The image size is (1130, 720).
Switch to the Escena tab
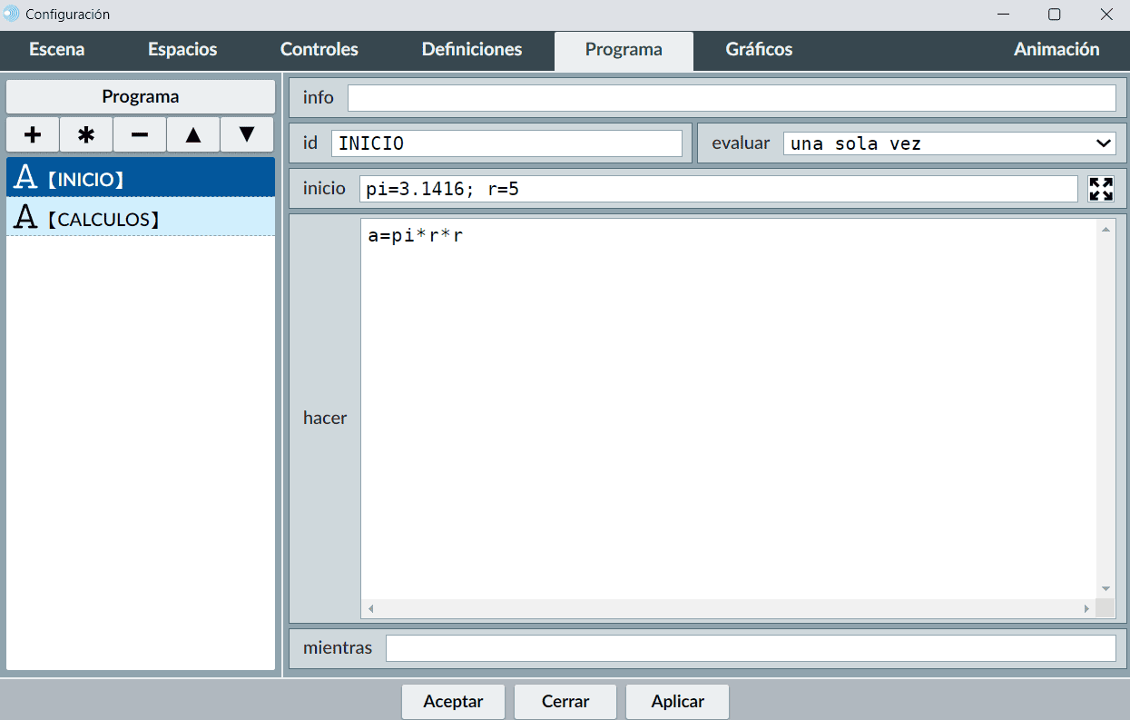click(x=57, y=50)
